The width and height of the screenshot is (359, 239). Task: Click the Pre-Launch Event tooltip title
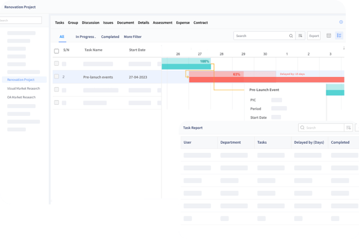click(x=264, y=90)
